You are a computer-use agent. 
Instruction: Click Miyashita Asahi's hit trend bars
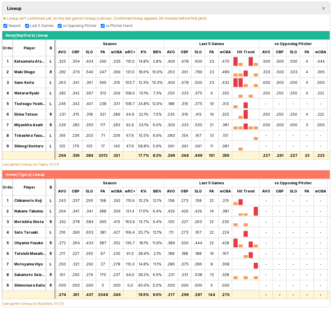coord(246,125)
